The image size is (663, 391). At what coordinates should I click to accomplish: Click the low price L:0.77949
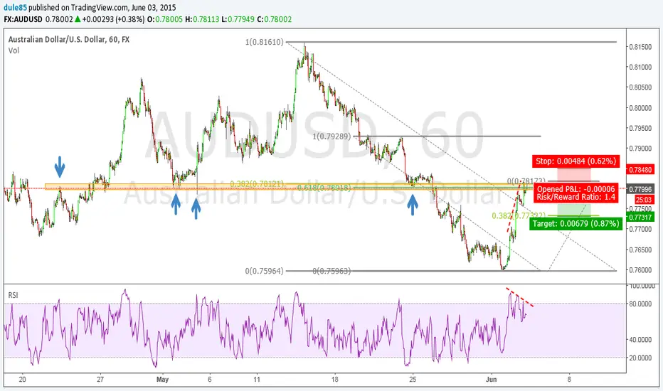click(238, 19)
